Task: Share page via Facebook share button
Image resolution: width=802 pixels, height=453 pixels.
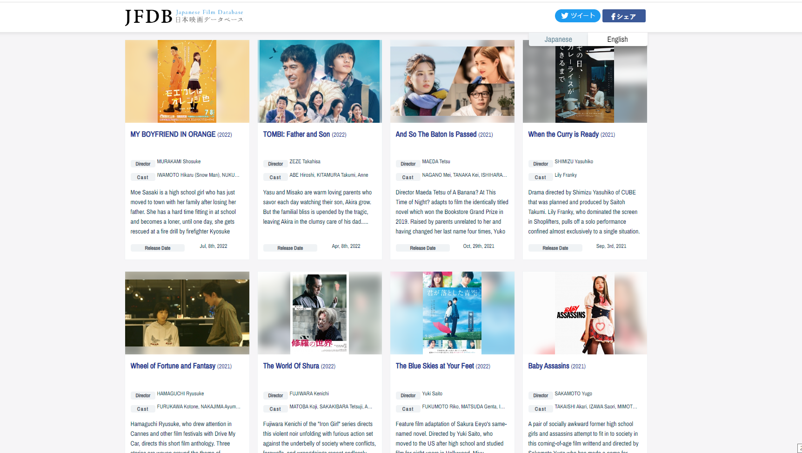Action: pos(624,16)
